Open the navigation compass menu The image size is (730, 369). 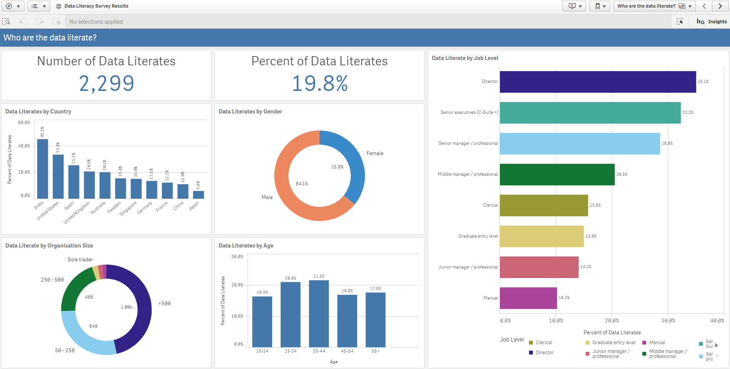tap(13, 6)
